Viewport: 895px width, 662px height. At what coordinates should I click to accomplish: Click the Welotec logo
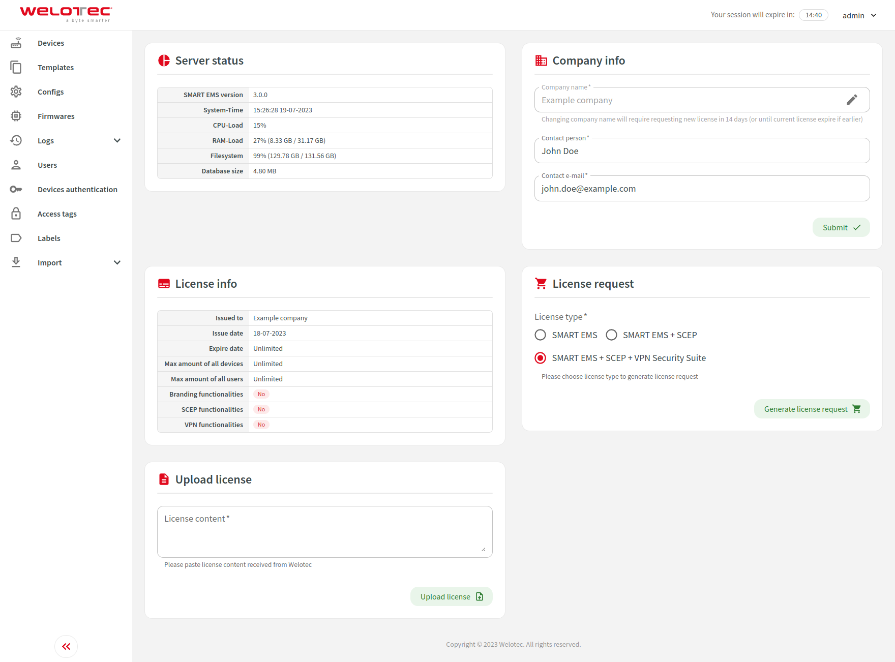pos(66,14)
